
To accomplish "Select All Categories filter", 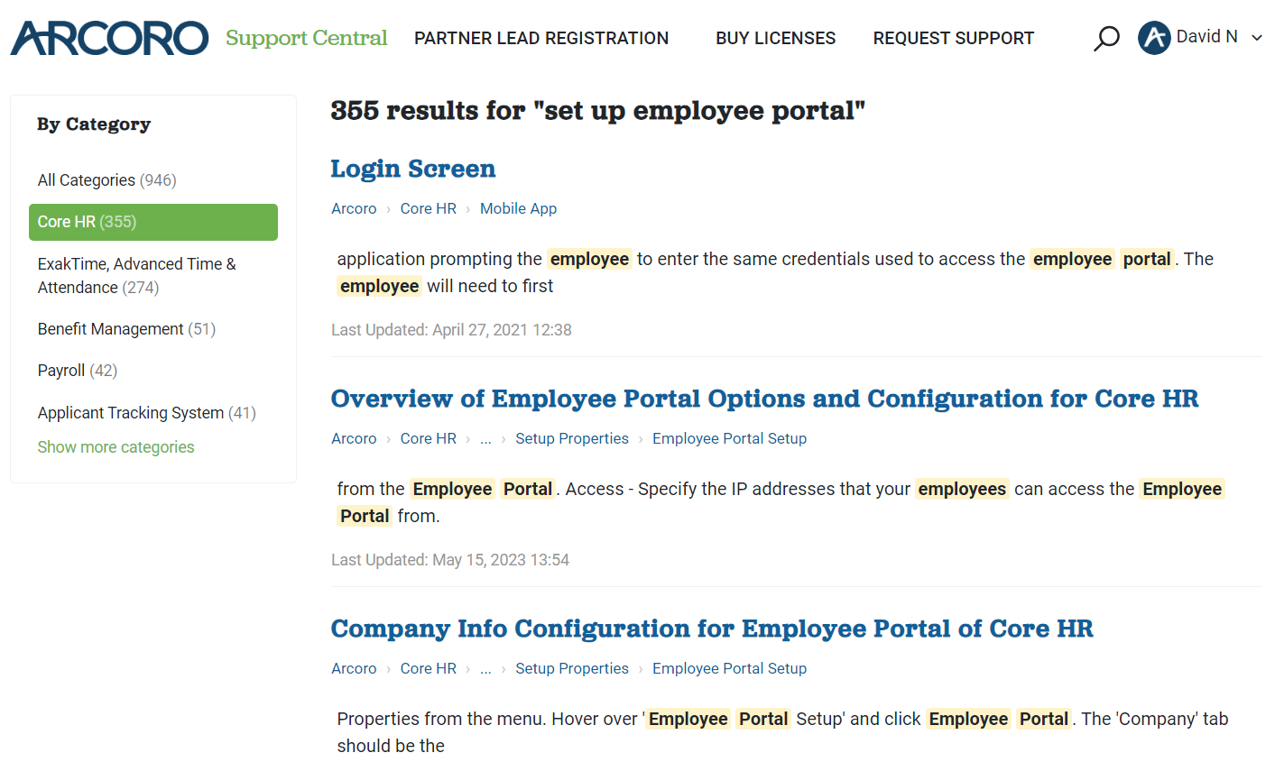I will click(x=107, y=180).
